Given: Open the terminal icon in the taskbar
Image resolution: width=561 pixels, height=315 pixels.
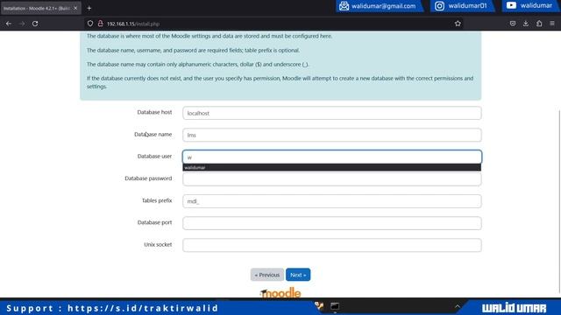Looking at the screenshot, I should (x=335, y=306).
